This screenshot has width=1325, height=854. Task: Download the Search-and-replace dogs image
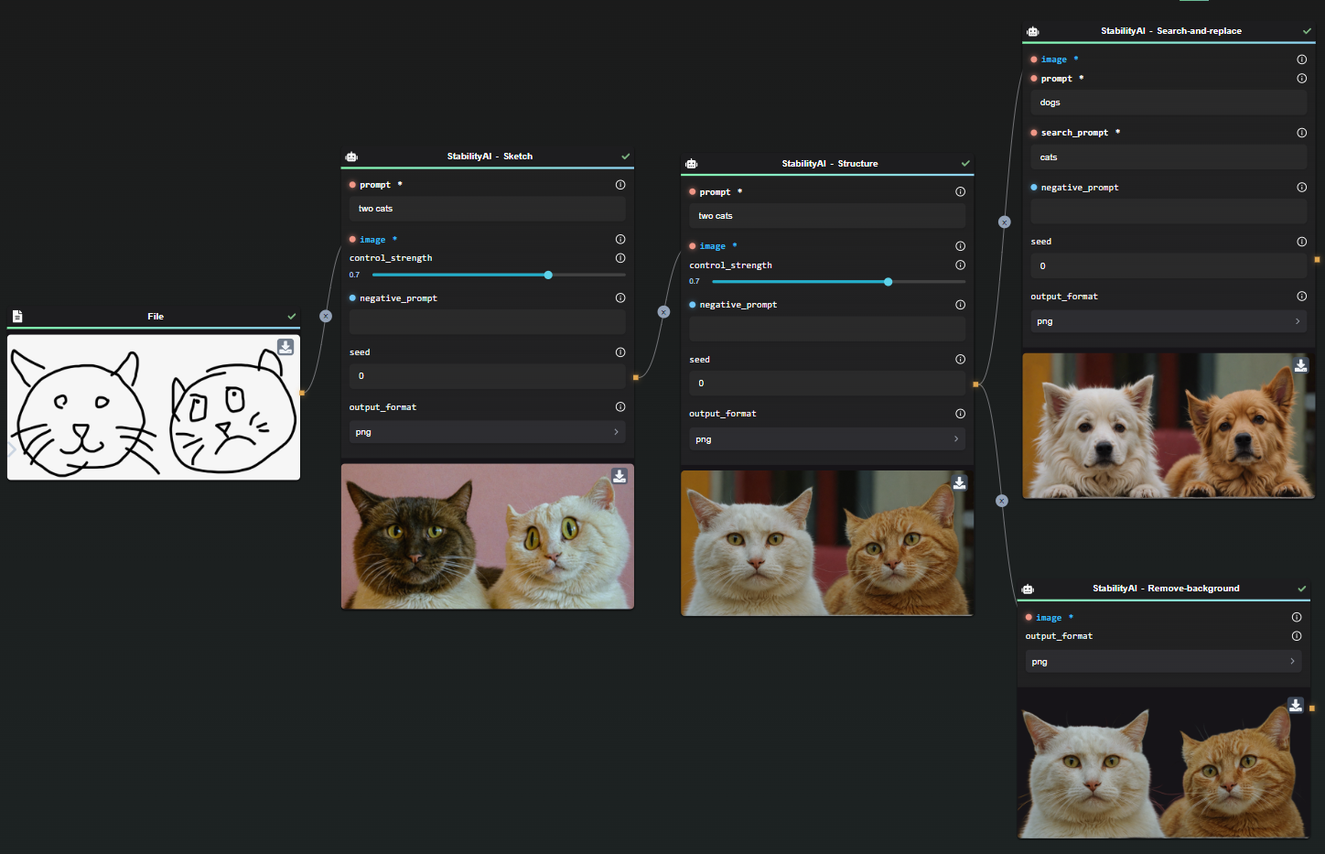[x=1300, y=365]
